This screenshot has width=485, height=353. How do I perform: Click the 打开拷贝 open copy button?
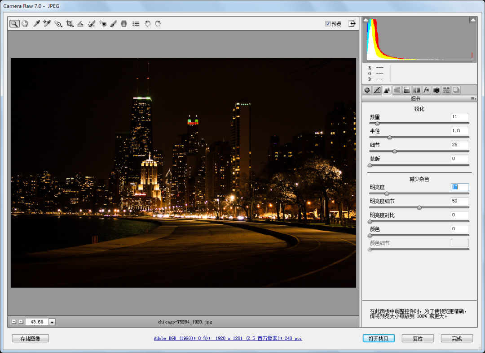tap(379, 339)
